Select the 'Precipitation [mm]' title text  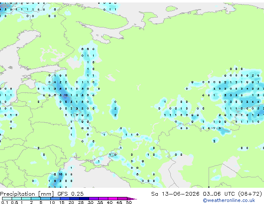(x=27, y=194)
